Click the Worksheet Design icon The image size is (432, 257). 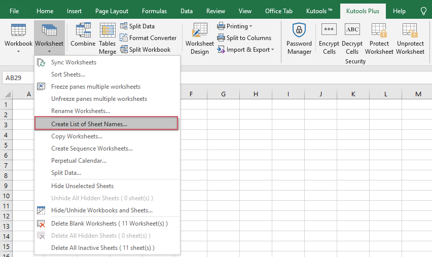200,40
